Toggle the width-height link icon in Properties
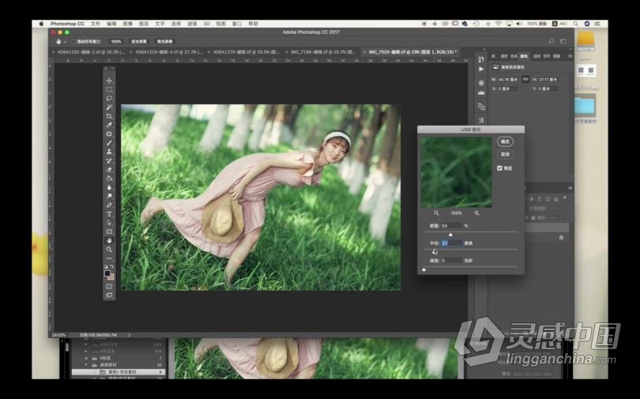The height and width of the screenshot is (399, 640). coord(525,79)
